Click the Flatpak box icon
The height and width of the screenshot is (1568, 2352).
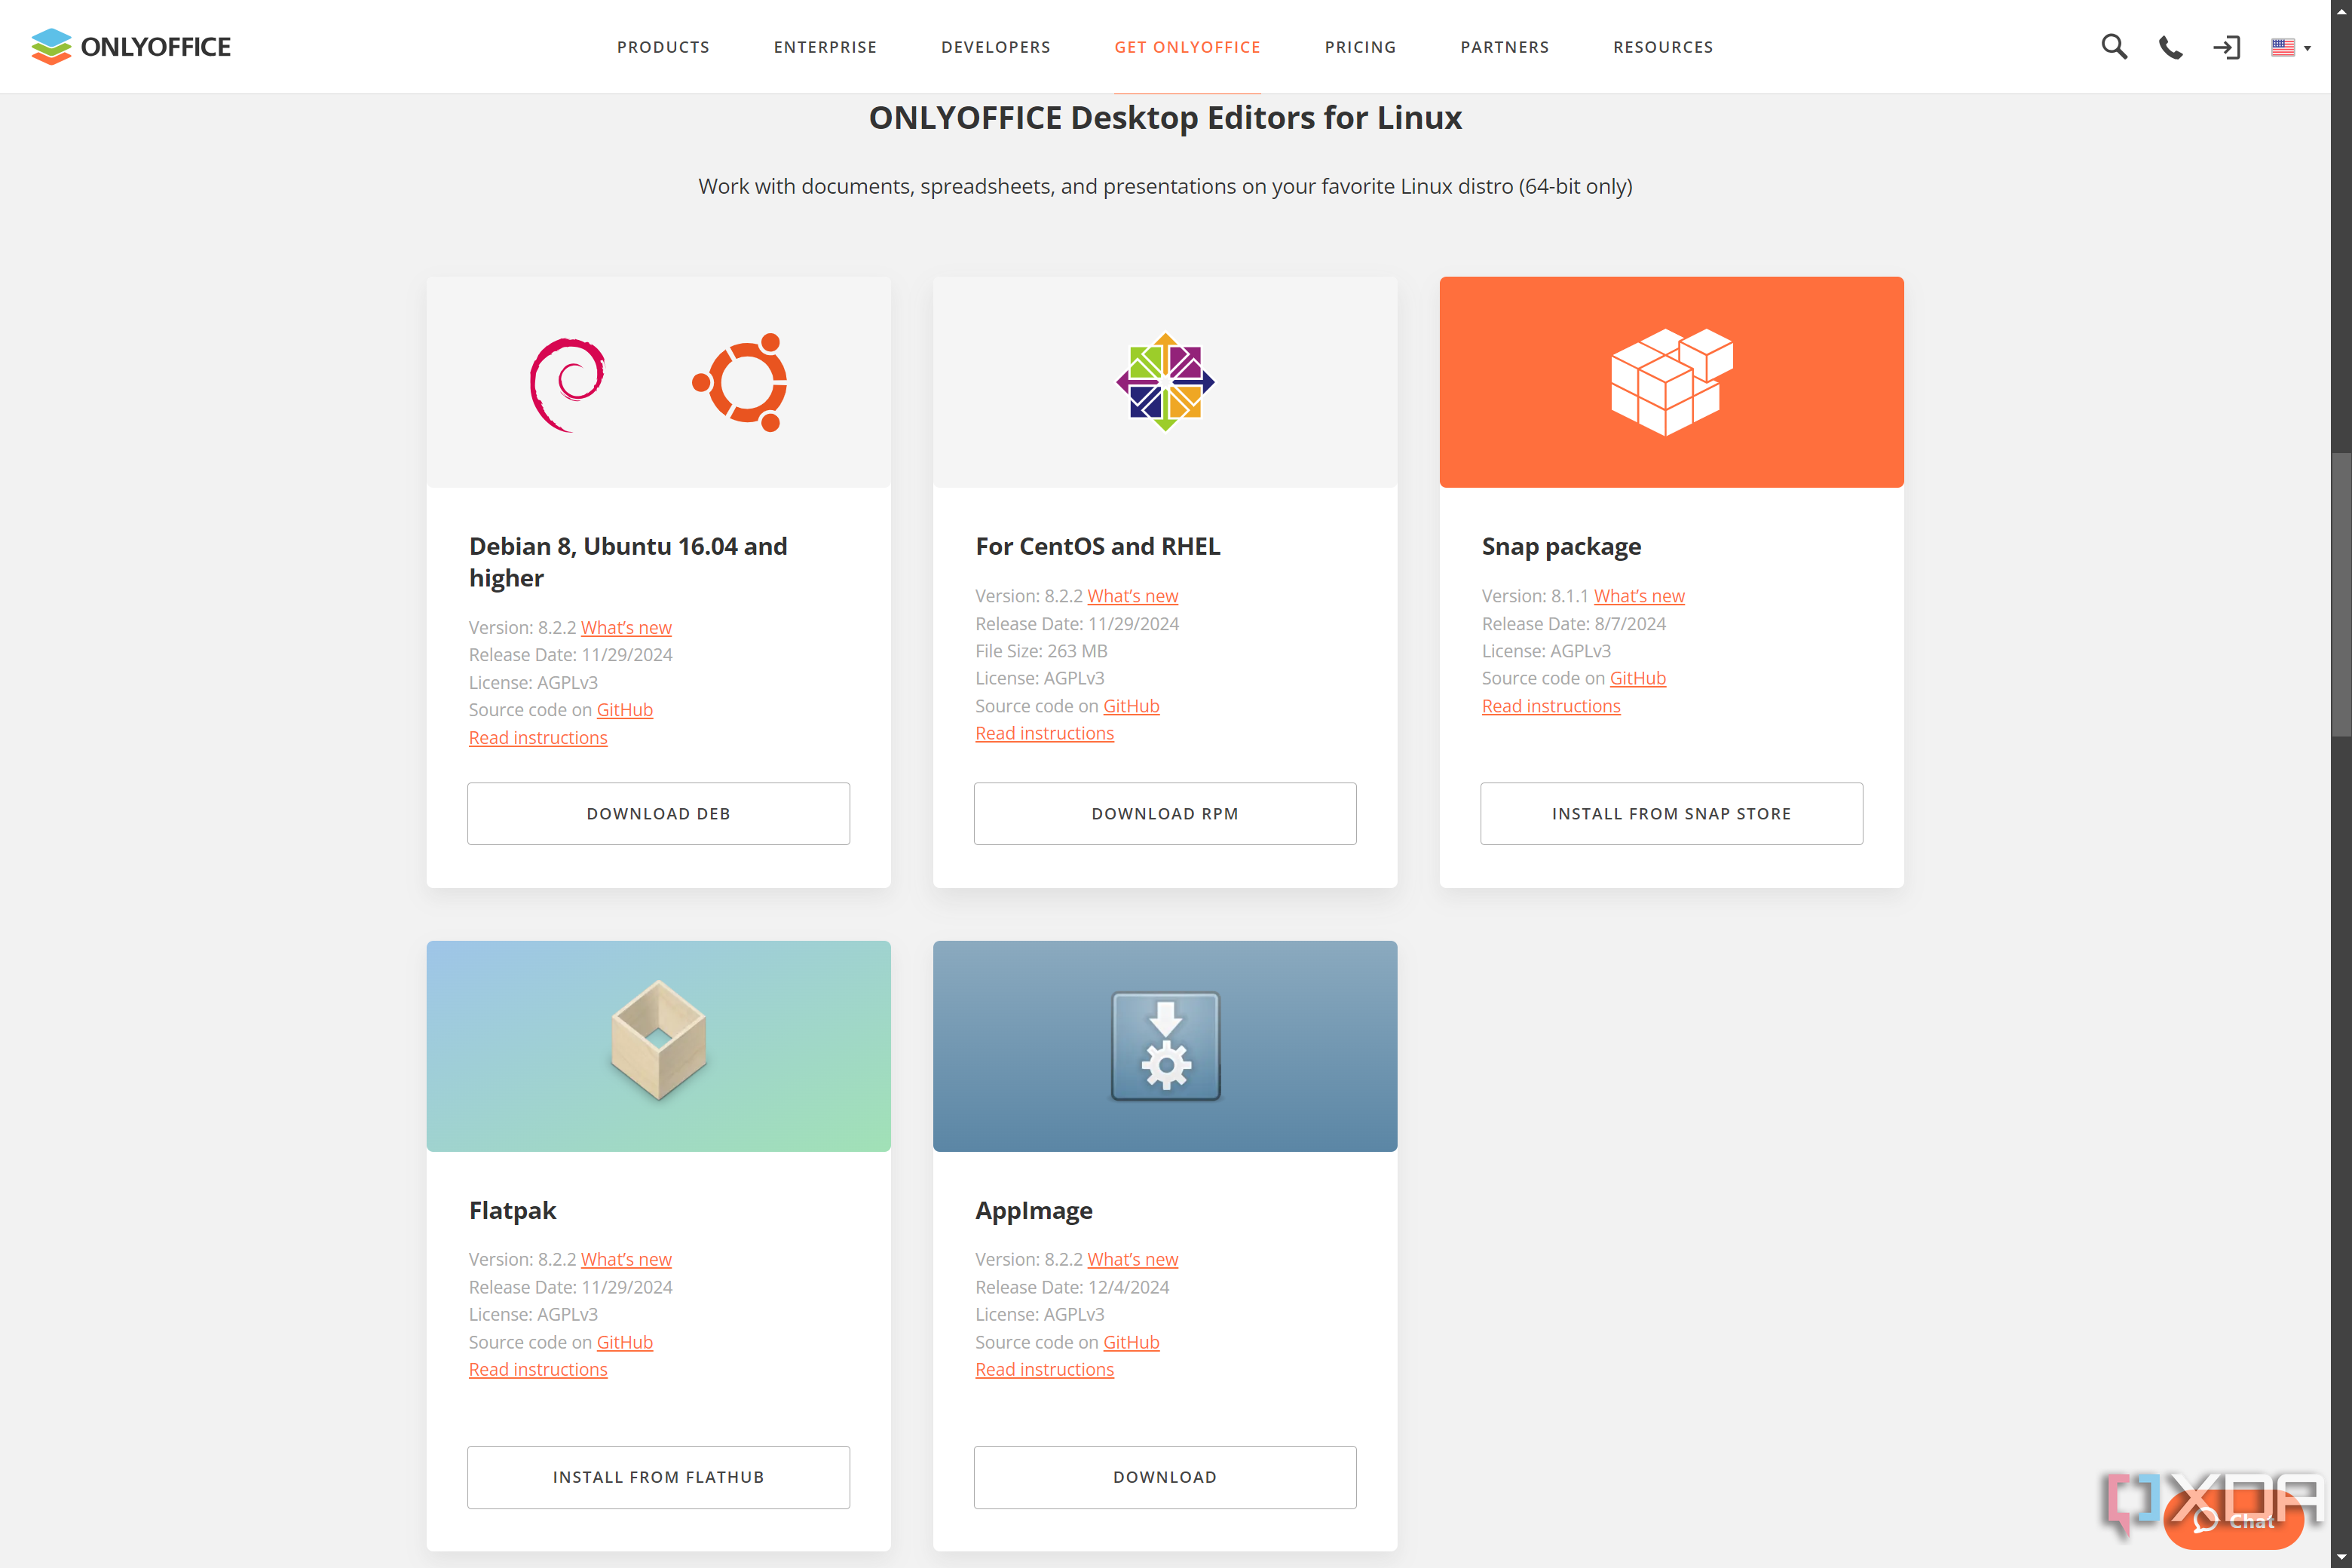click(x=659, y=1040)
